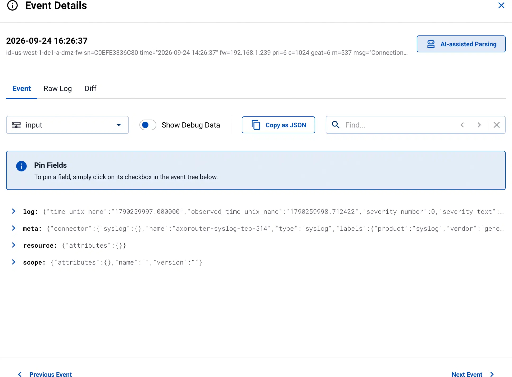Close the Event Details panel

click(501, 5)
